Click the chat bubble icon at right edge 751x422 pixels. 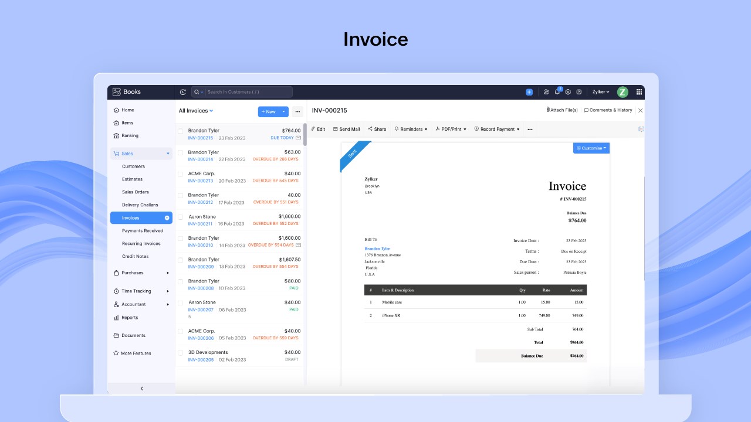641,129
